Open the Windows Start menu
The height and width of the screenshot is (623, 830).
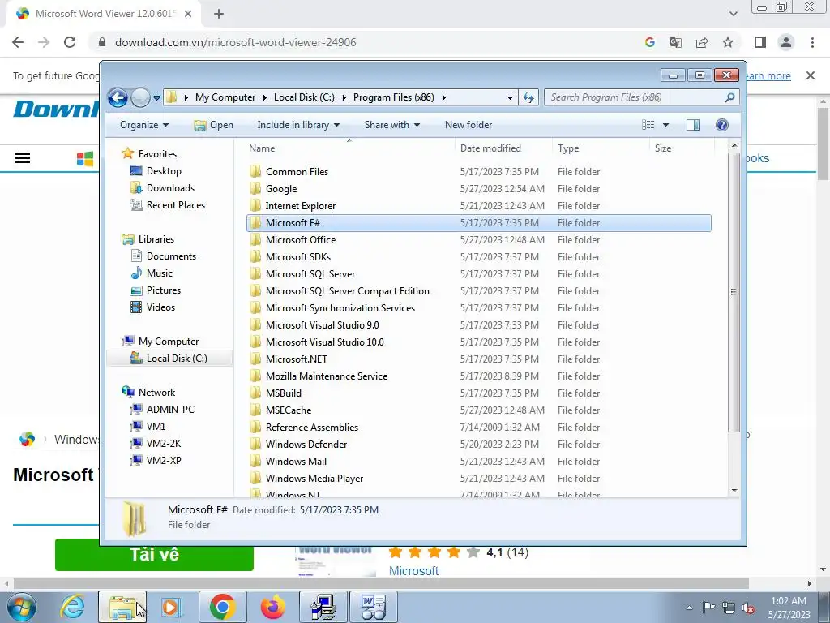tap(22, 607)
